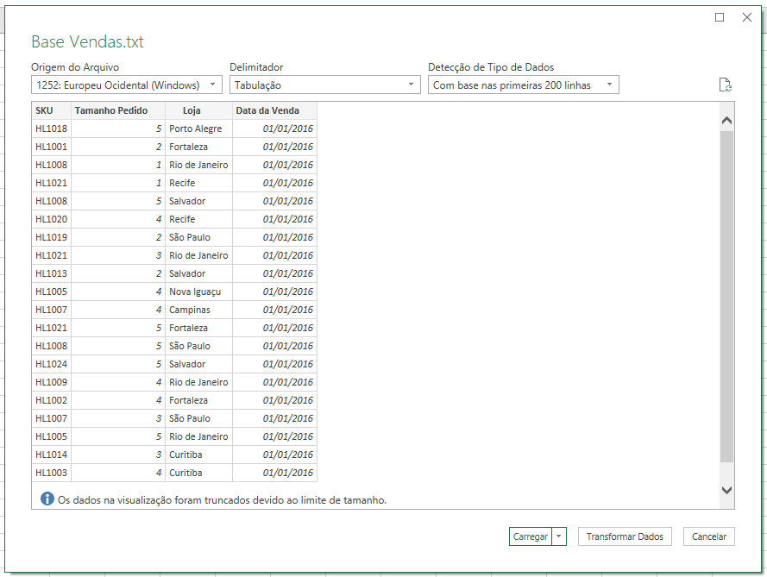
Task: Click Salvador in the HL1013 row
Action: point(198,273)
